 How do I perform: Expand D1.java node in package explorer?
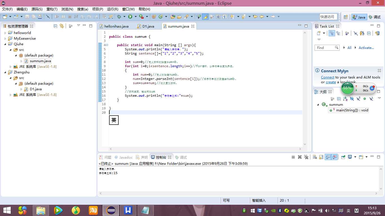click(21, 89)
